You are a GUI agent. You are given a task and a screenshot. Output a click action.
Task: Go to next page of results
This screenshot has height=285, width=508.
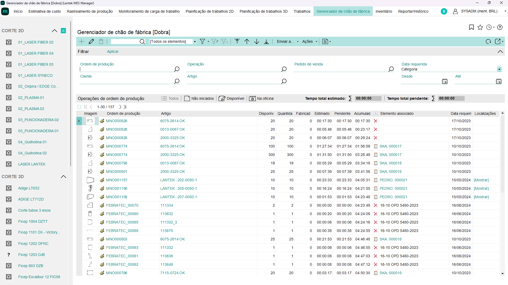[120, 107]
